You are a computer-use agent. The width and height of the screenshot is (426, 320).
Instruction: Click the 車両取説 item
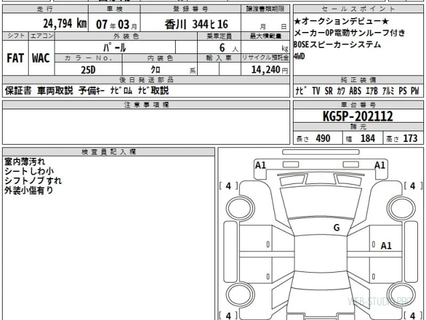point(55,91)
